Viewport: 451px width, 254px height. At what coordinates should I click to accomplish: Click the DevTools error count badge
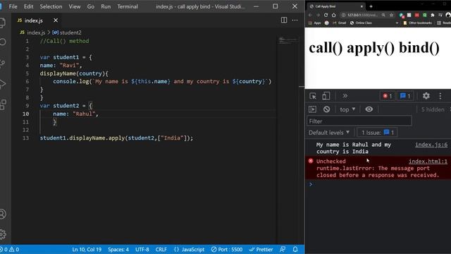tap(387, 96)
